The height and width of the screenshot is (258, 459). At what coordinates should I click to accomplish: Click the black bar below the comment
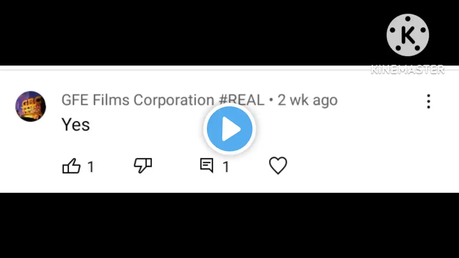pyautogui.click(x=229, y=225)
